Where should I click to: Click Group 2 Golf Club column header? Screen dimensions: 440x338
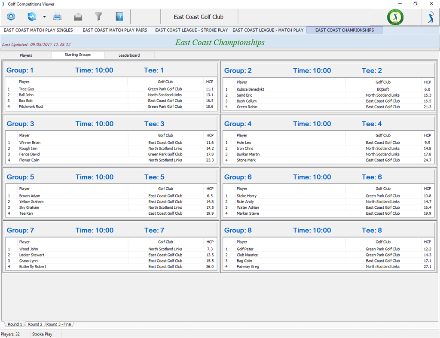pyautogui.click(x=383, y=82)
